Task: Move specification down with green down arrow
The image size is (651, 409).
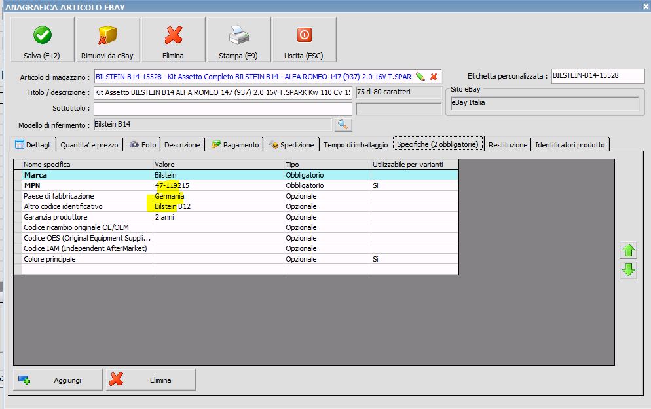Action: pyautogui.click(x=629, y=270)
